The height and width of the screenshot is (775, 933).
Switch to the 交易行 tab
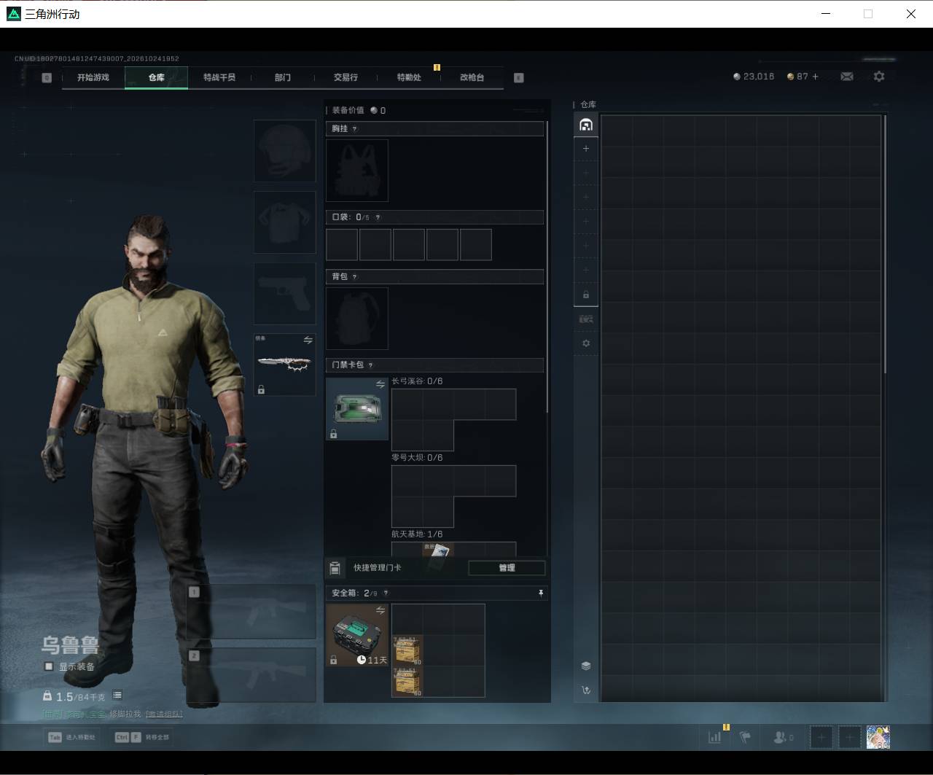[x=346, y=77]
